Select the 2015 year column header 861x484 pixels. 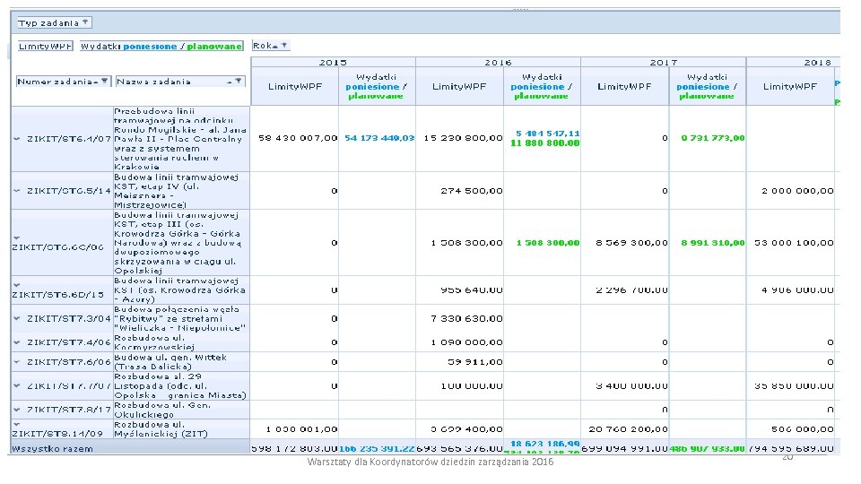tap(334, 62)
